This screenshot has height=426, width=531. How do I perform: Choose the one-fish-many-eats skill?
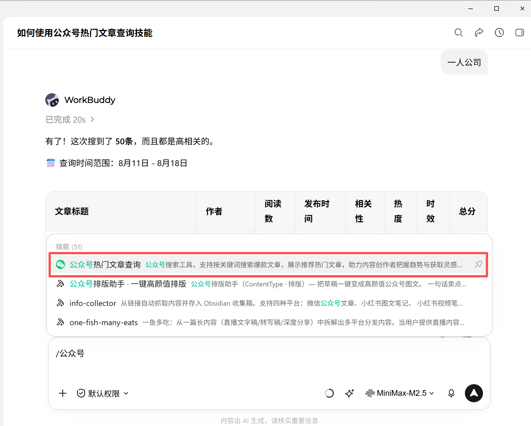click(268, 322)
